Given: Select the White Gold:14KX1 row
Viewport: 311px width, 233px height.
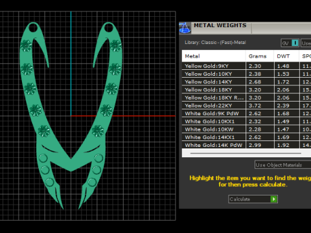Looking at the screenshot, I should tap(246, 137).
